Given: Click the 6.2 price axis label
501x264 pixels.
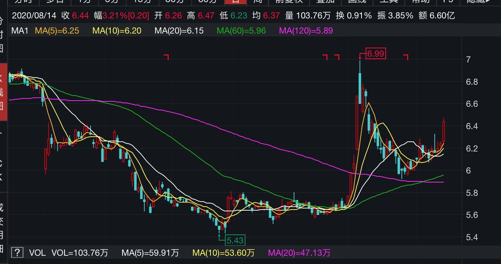Looking at the screenshot, I should click(x=471, y=149).
